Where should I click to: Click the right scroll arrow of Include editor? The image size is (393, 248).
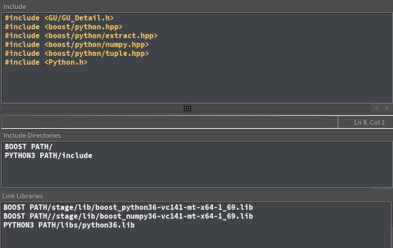[388, 108]
